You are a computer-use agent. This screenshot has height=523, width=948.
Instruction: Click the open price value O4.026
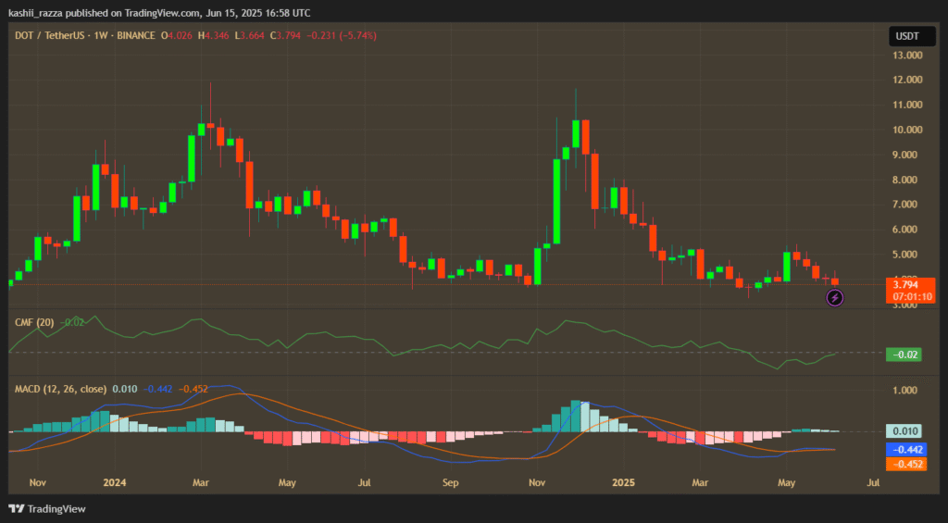(x=177, y=36)
